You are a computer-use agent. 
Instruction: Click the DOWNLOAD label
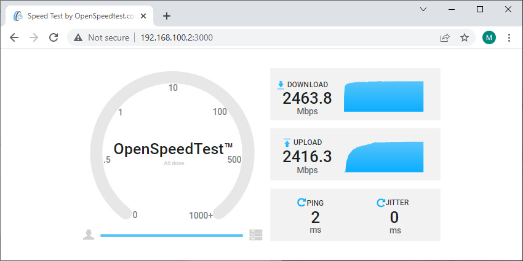coord(308,85)
